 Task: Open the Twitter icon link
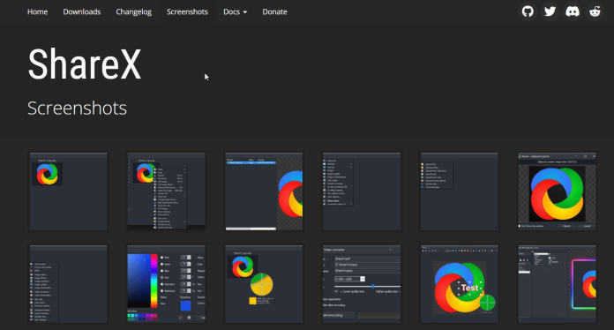pos(550,11)
